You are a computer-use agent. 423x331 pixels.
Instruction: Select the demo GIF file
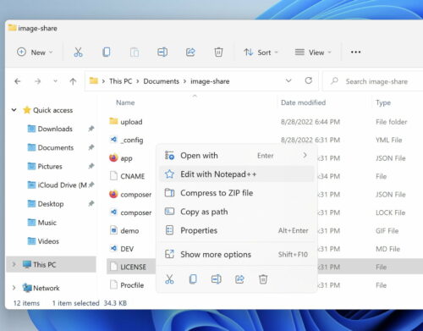[129, 231]
